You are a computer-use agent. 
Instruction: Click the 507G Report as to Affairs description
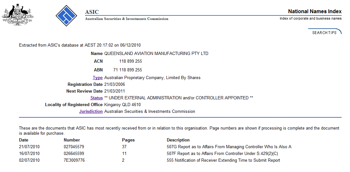(229, 147)
